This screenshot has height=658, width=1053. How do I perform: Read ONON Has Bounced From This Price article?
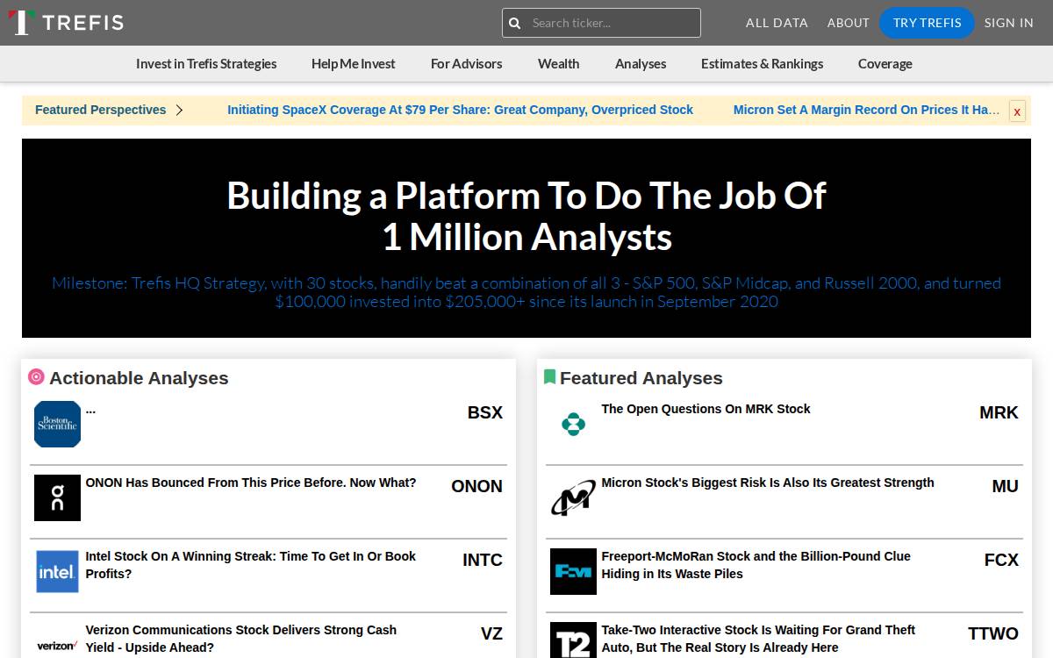pos(251,483)
